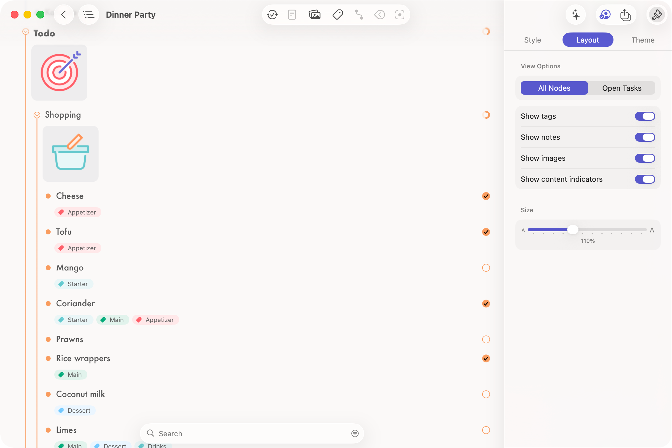Click the Appetizer tag under Coriander
Screen dimensions: 672x448
click(x=155, y=320)
